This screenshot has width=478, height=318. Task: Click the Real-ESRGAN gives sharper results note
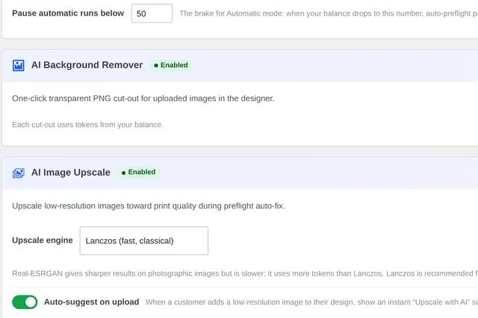pos(245,273)
